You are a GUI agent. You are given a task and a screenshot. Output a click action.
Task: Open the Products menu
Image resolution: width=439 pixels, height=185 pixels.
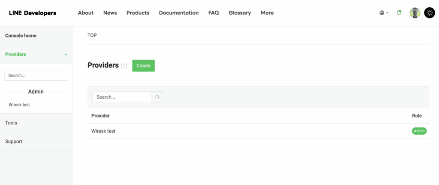point(138,13)
